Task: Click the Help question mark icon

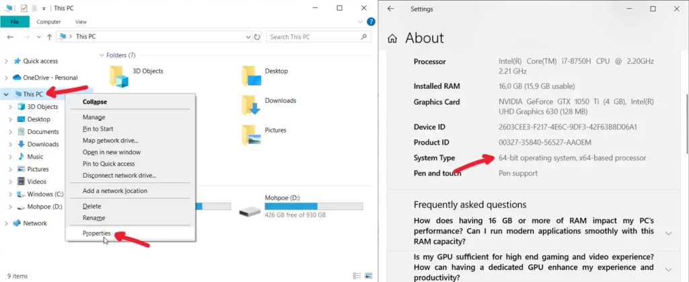Action: coord(371,22)
